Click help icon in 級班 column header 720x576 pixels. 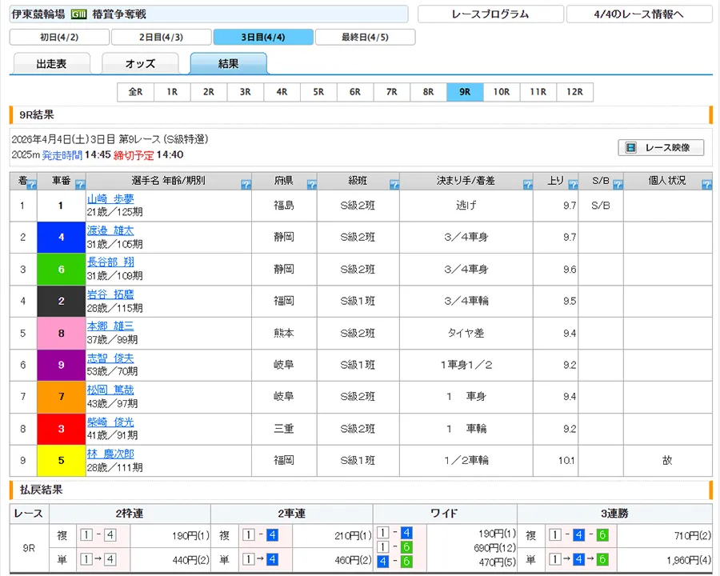(394, 185)
